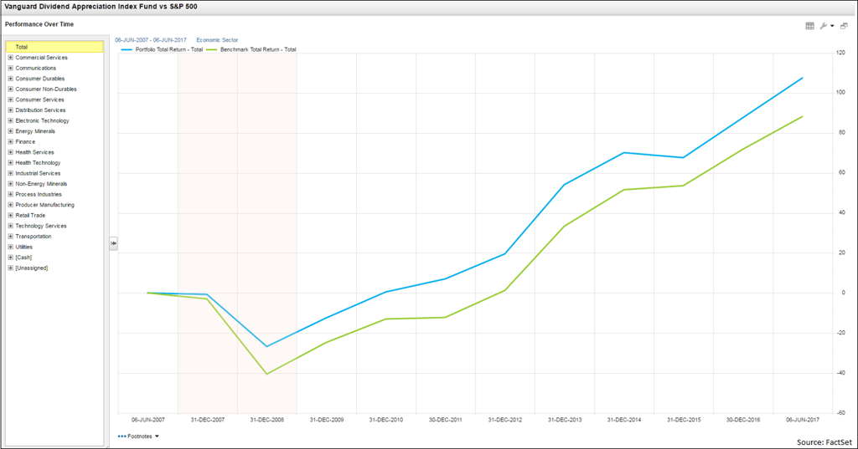Click Portfolio Total Return legend entry

pos(169,49)
